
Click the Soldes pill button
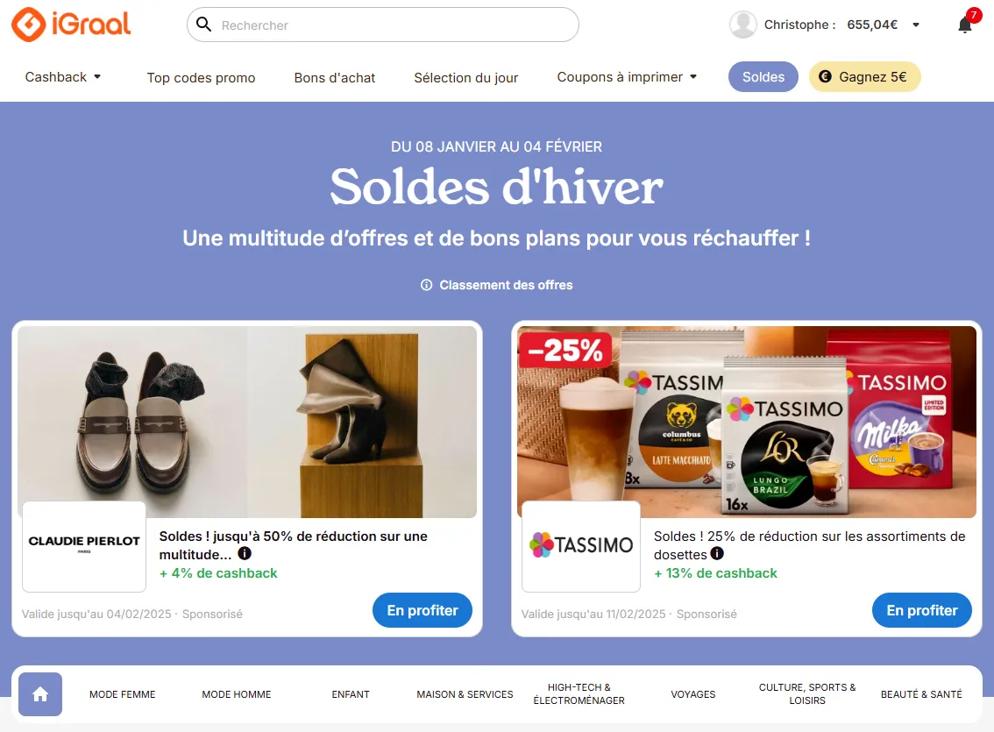[x=763, y=76]
